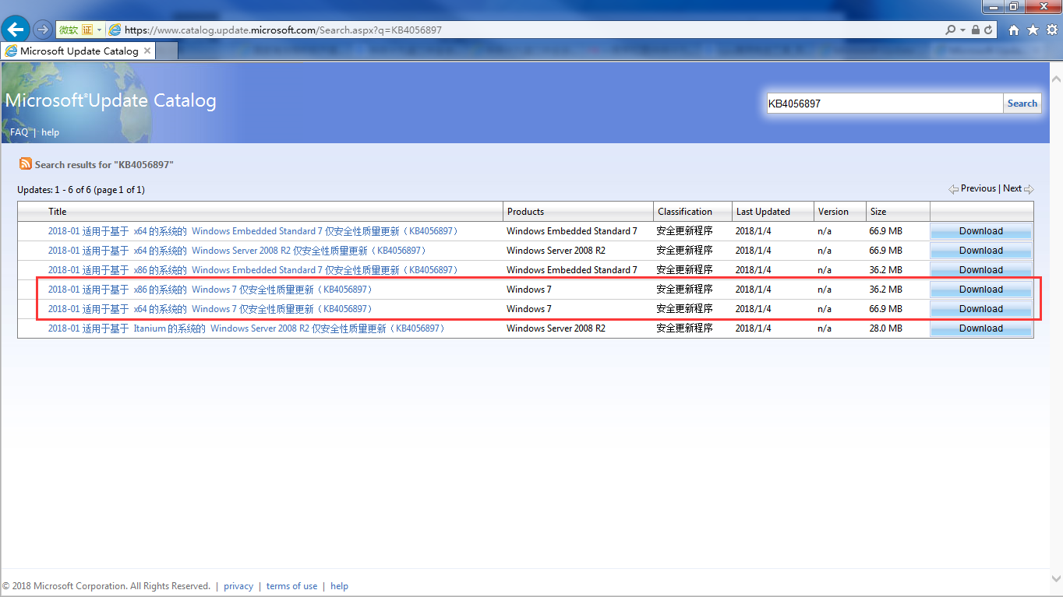Open the x64 Windows Embedded Standard 7 update link
The height and width of the screenshot is (597, 1063).
click(x=254, y=231)
